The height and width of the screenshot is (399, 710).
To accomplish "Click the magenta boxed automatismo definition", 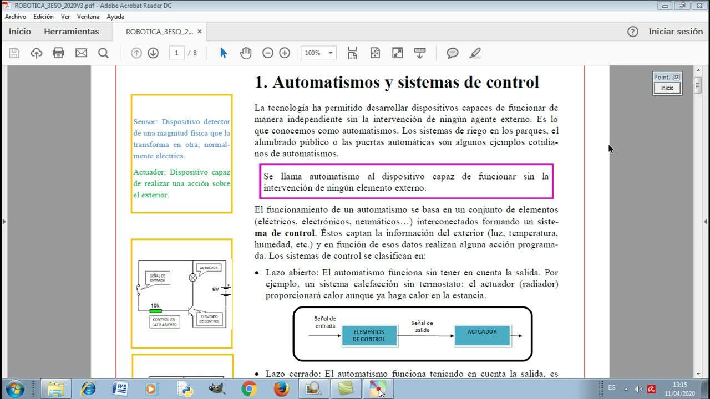I will click(x=406, y=182).
